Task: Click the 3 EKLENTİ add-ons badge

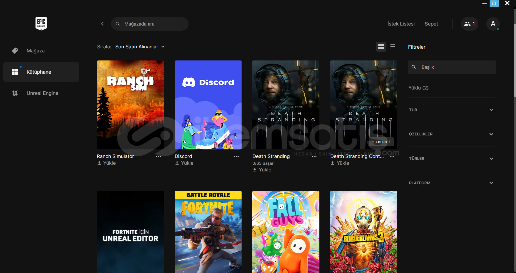Action: (x=381, y=142)
